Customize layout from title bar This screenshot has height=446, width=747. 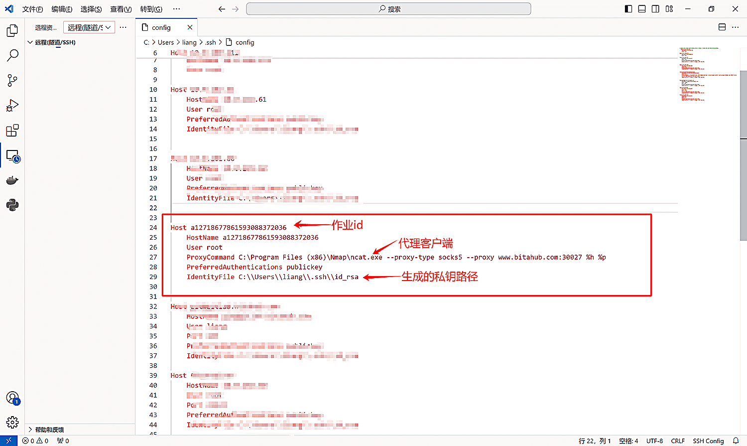tap(669, 9)
